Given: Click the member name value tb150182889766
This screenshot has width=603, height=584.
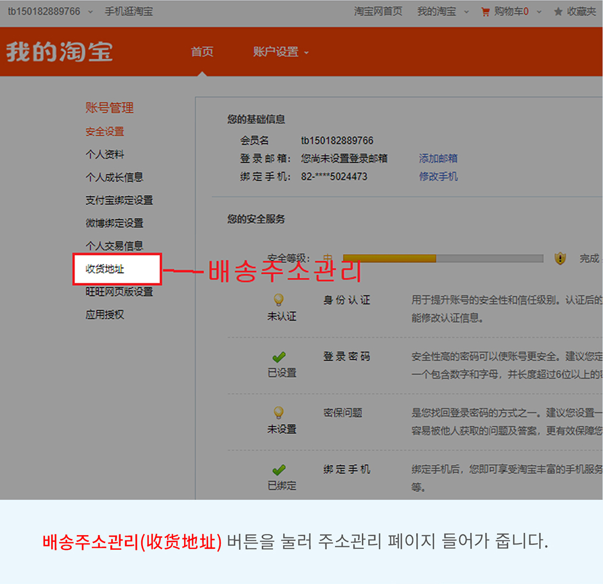Looking at the screenshot, I should 337,140.
